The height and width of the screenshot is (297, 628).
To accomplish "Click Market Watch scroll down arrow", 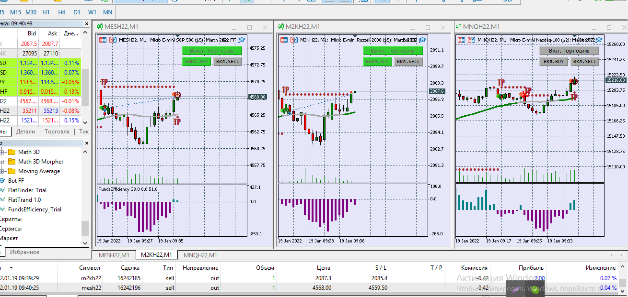I will point(85,122).
